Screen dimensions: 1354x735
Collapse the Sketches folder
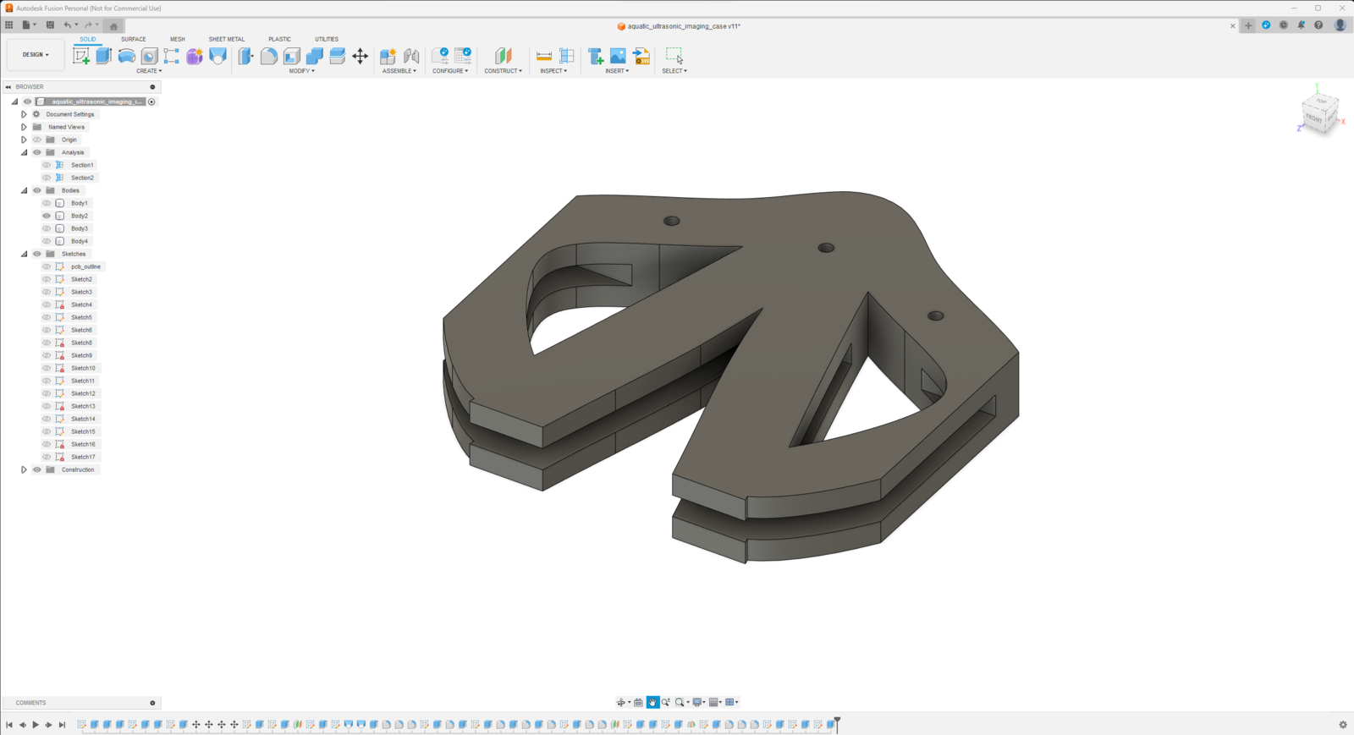[x=24, y=254]
